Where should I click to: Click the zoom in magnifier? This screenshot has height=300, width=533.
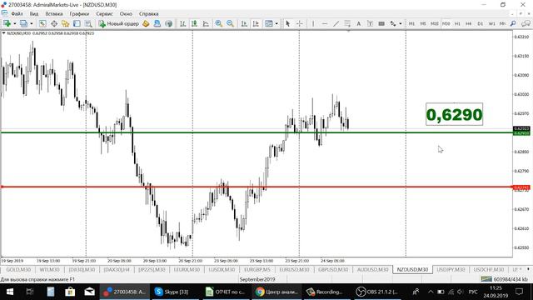point(218,23)
